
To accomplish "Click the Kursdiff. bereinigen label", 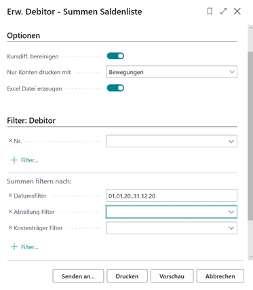I will point(33,56).
